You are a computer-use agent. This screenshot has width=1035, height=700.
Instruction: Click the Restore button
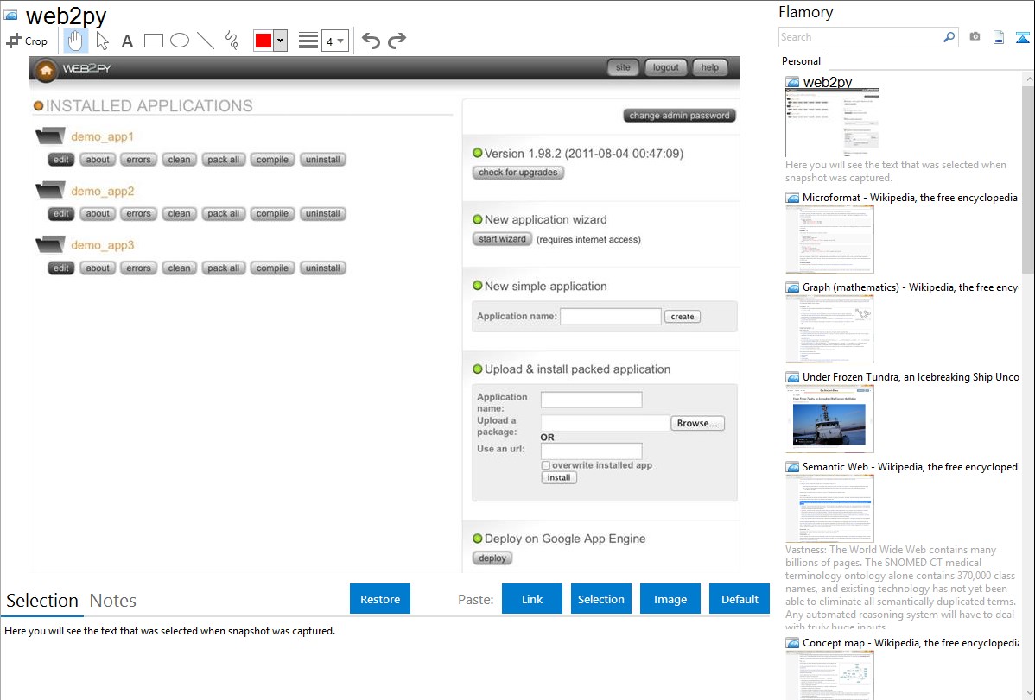380,599
